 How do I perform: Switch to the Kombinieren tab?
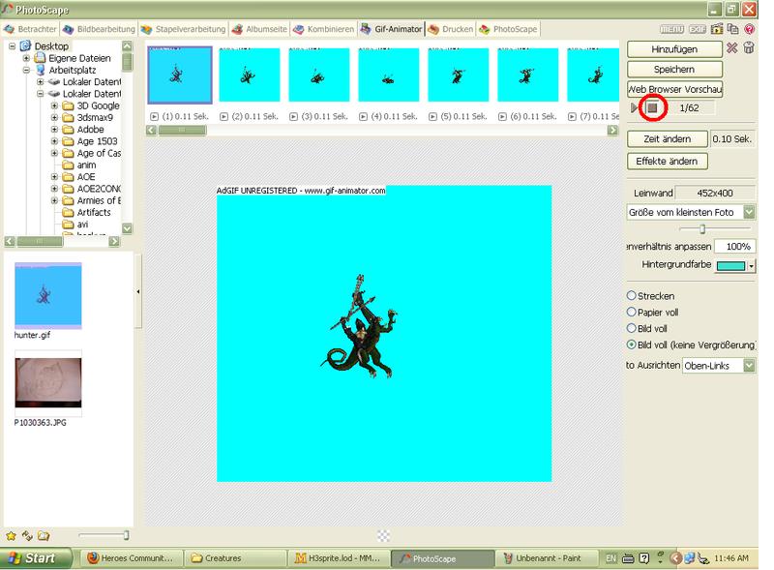(324, 29)
